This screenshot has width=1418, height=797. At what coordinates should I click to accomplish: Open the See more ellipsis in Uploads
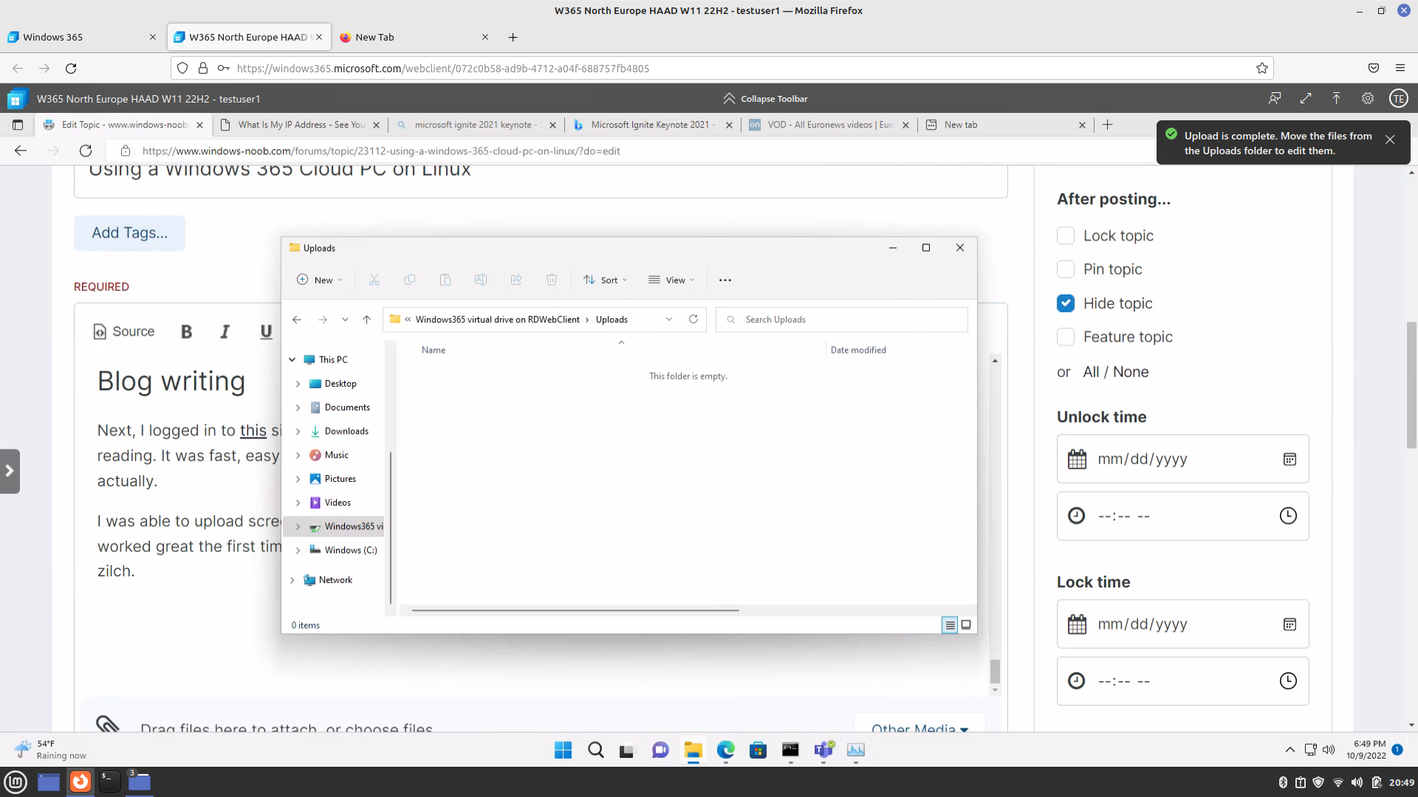pos(725,280)
